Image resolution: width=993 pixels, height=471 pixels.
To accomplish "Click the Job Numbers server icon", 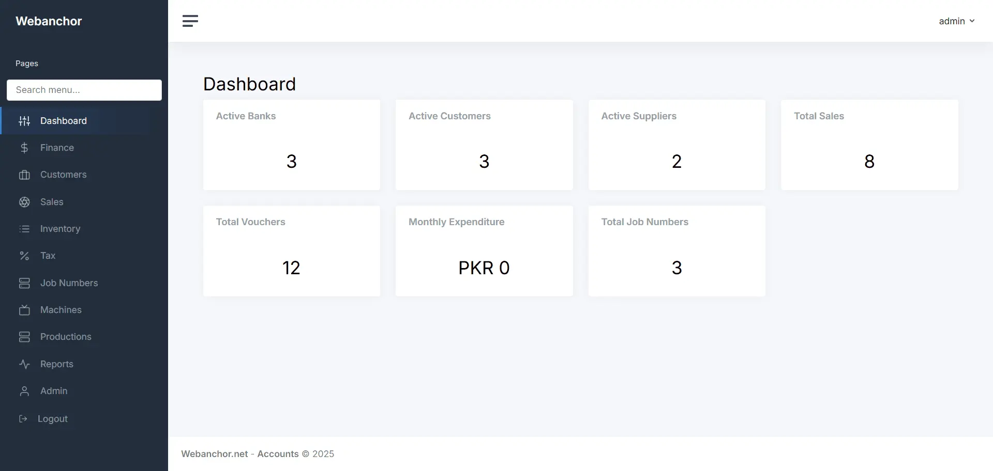I will coord(24,283).
